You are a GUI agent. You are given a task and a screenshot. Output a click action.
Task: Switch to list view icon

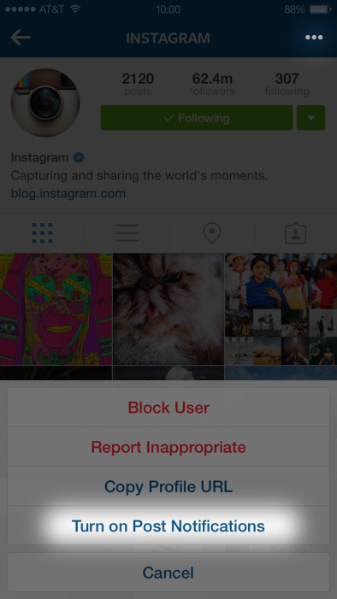[127, 233]
